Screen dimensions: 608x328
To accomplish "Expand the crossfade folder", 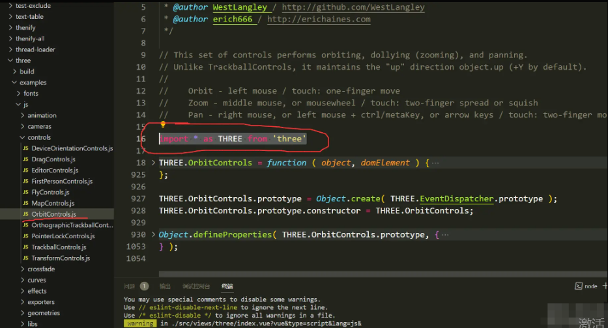I will pos(22,269).
